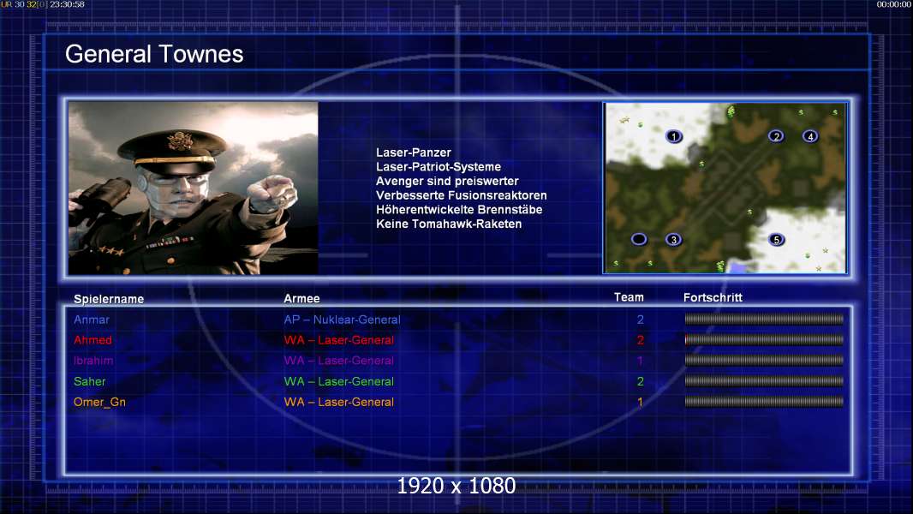Click the Spielername column header

coord(108,299)
